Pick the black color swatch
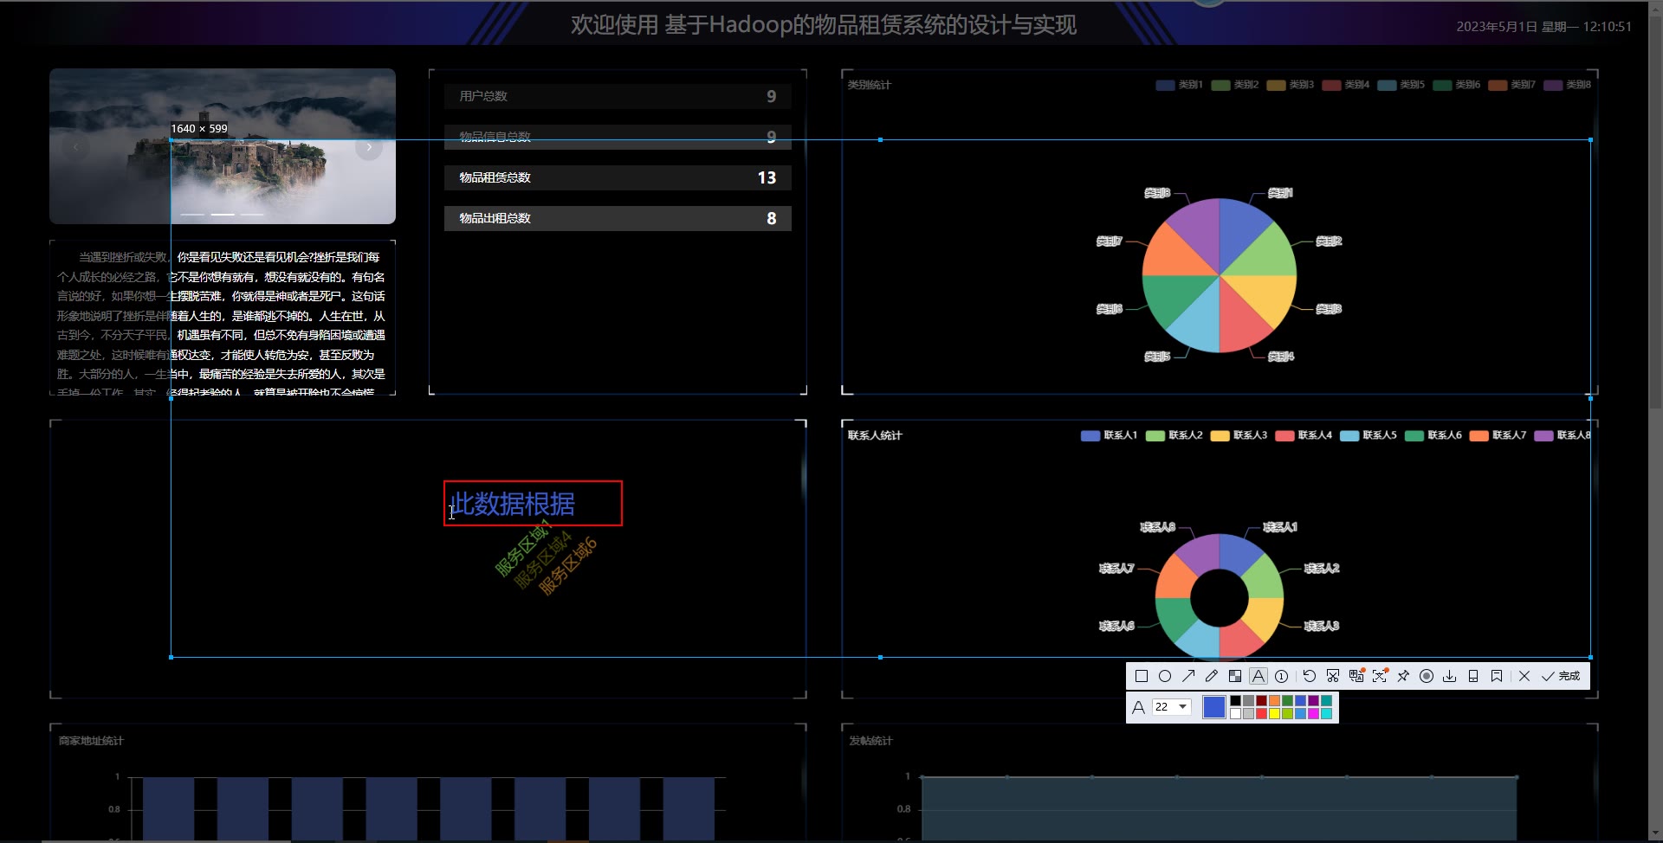 click(x=1236, y=701)
